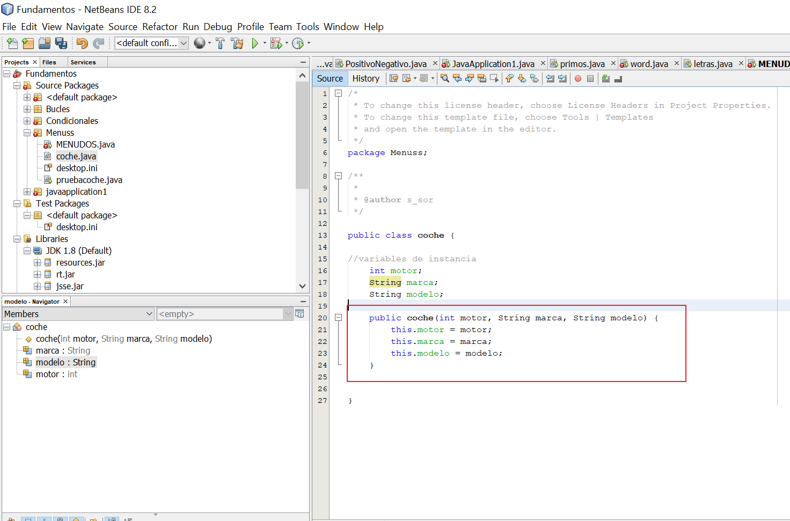Screen dimensions: 790x521
Task: Collapse the Libraries node
Action: pyautogui.click(x=17, y=239)
